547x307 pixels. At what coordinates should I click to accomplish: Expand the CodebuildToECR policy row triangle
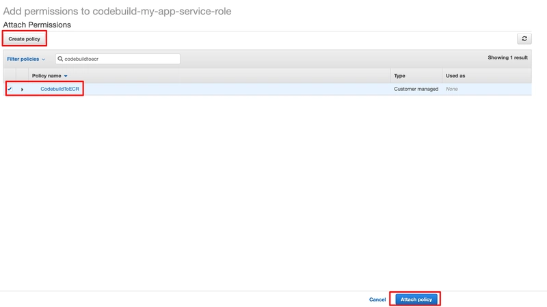pos(22,90)
